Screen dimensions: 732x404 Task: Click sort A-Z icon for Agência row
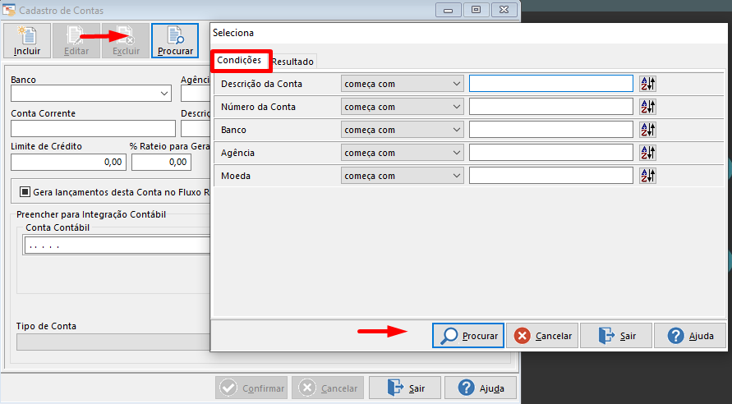[648, 153]
